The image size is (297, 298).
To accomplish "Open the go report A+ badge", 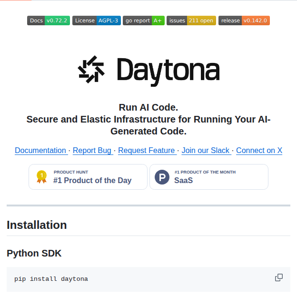I will [x=144, y=21].
